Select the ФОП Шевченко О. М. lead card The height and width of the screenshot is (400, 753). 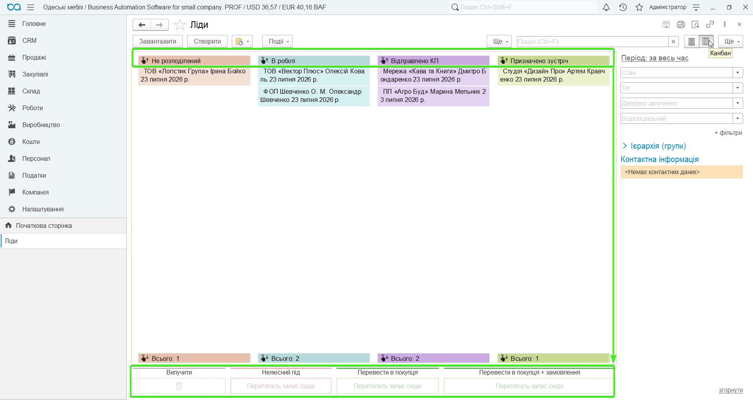coord(314,96)
